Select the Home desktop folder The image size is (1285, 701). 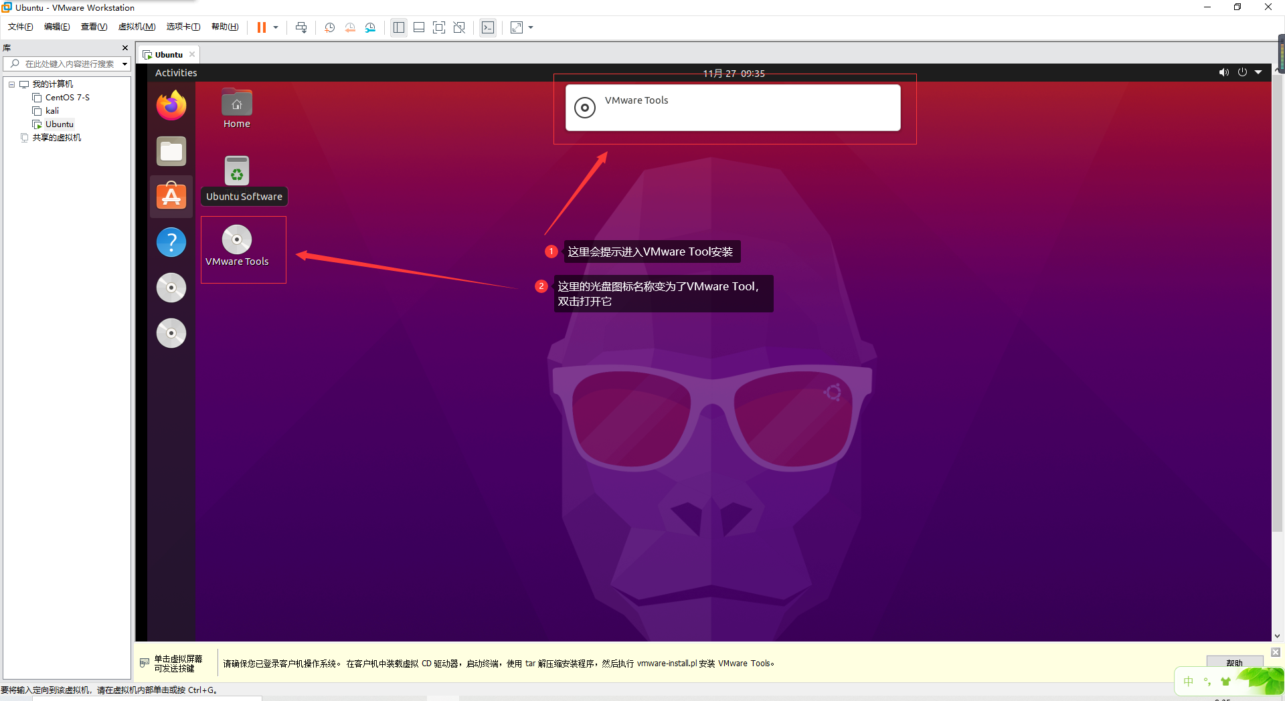pos(237,108)
